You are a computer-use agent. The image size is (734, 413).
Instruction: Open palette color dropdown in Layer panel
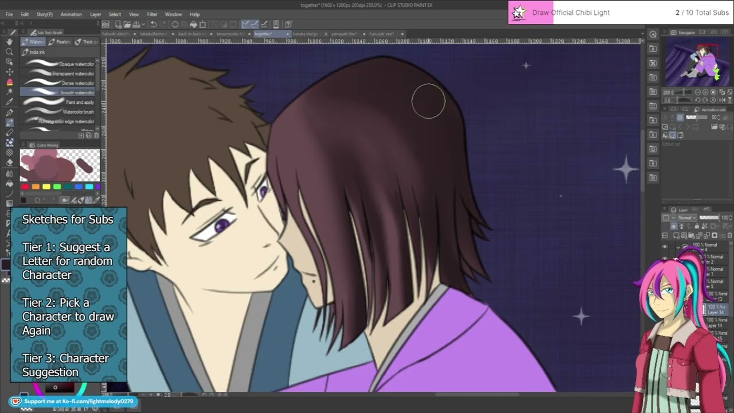[669, 217]
